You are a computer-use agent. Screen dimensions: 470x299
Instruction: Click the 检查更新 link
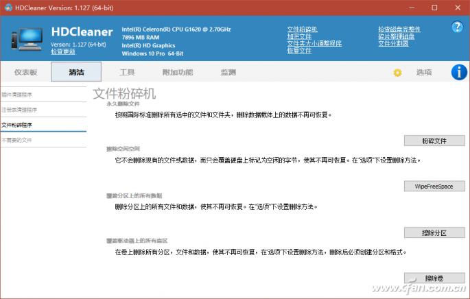63,51
